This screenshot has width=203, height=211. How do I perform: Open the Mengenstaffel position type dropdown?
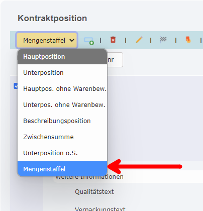[x=47, y=40]
